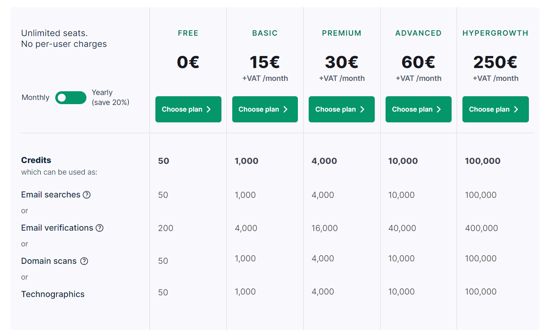This screenshot has height=336, width=548.
Task: Show info for Domain scans help icon
Action: [84, 261]
